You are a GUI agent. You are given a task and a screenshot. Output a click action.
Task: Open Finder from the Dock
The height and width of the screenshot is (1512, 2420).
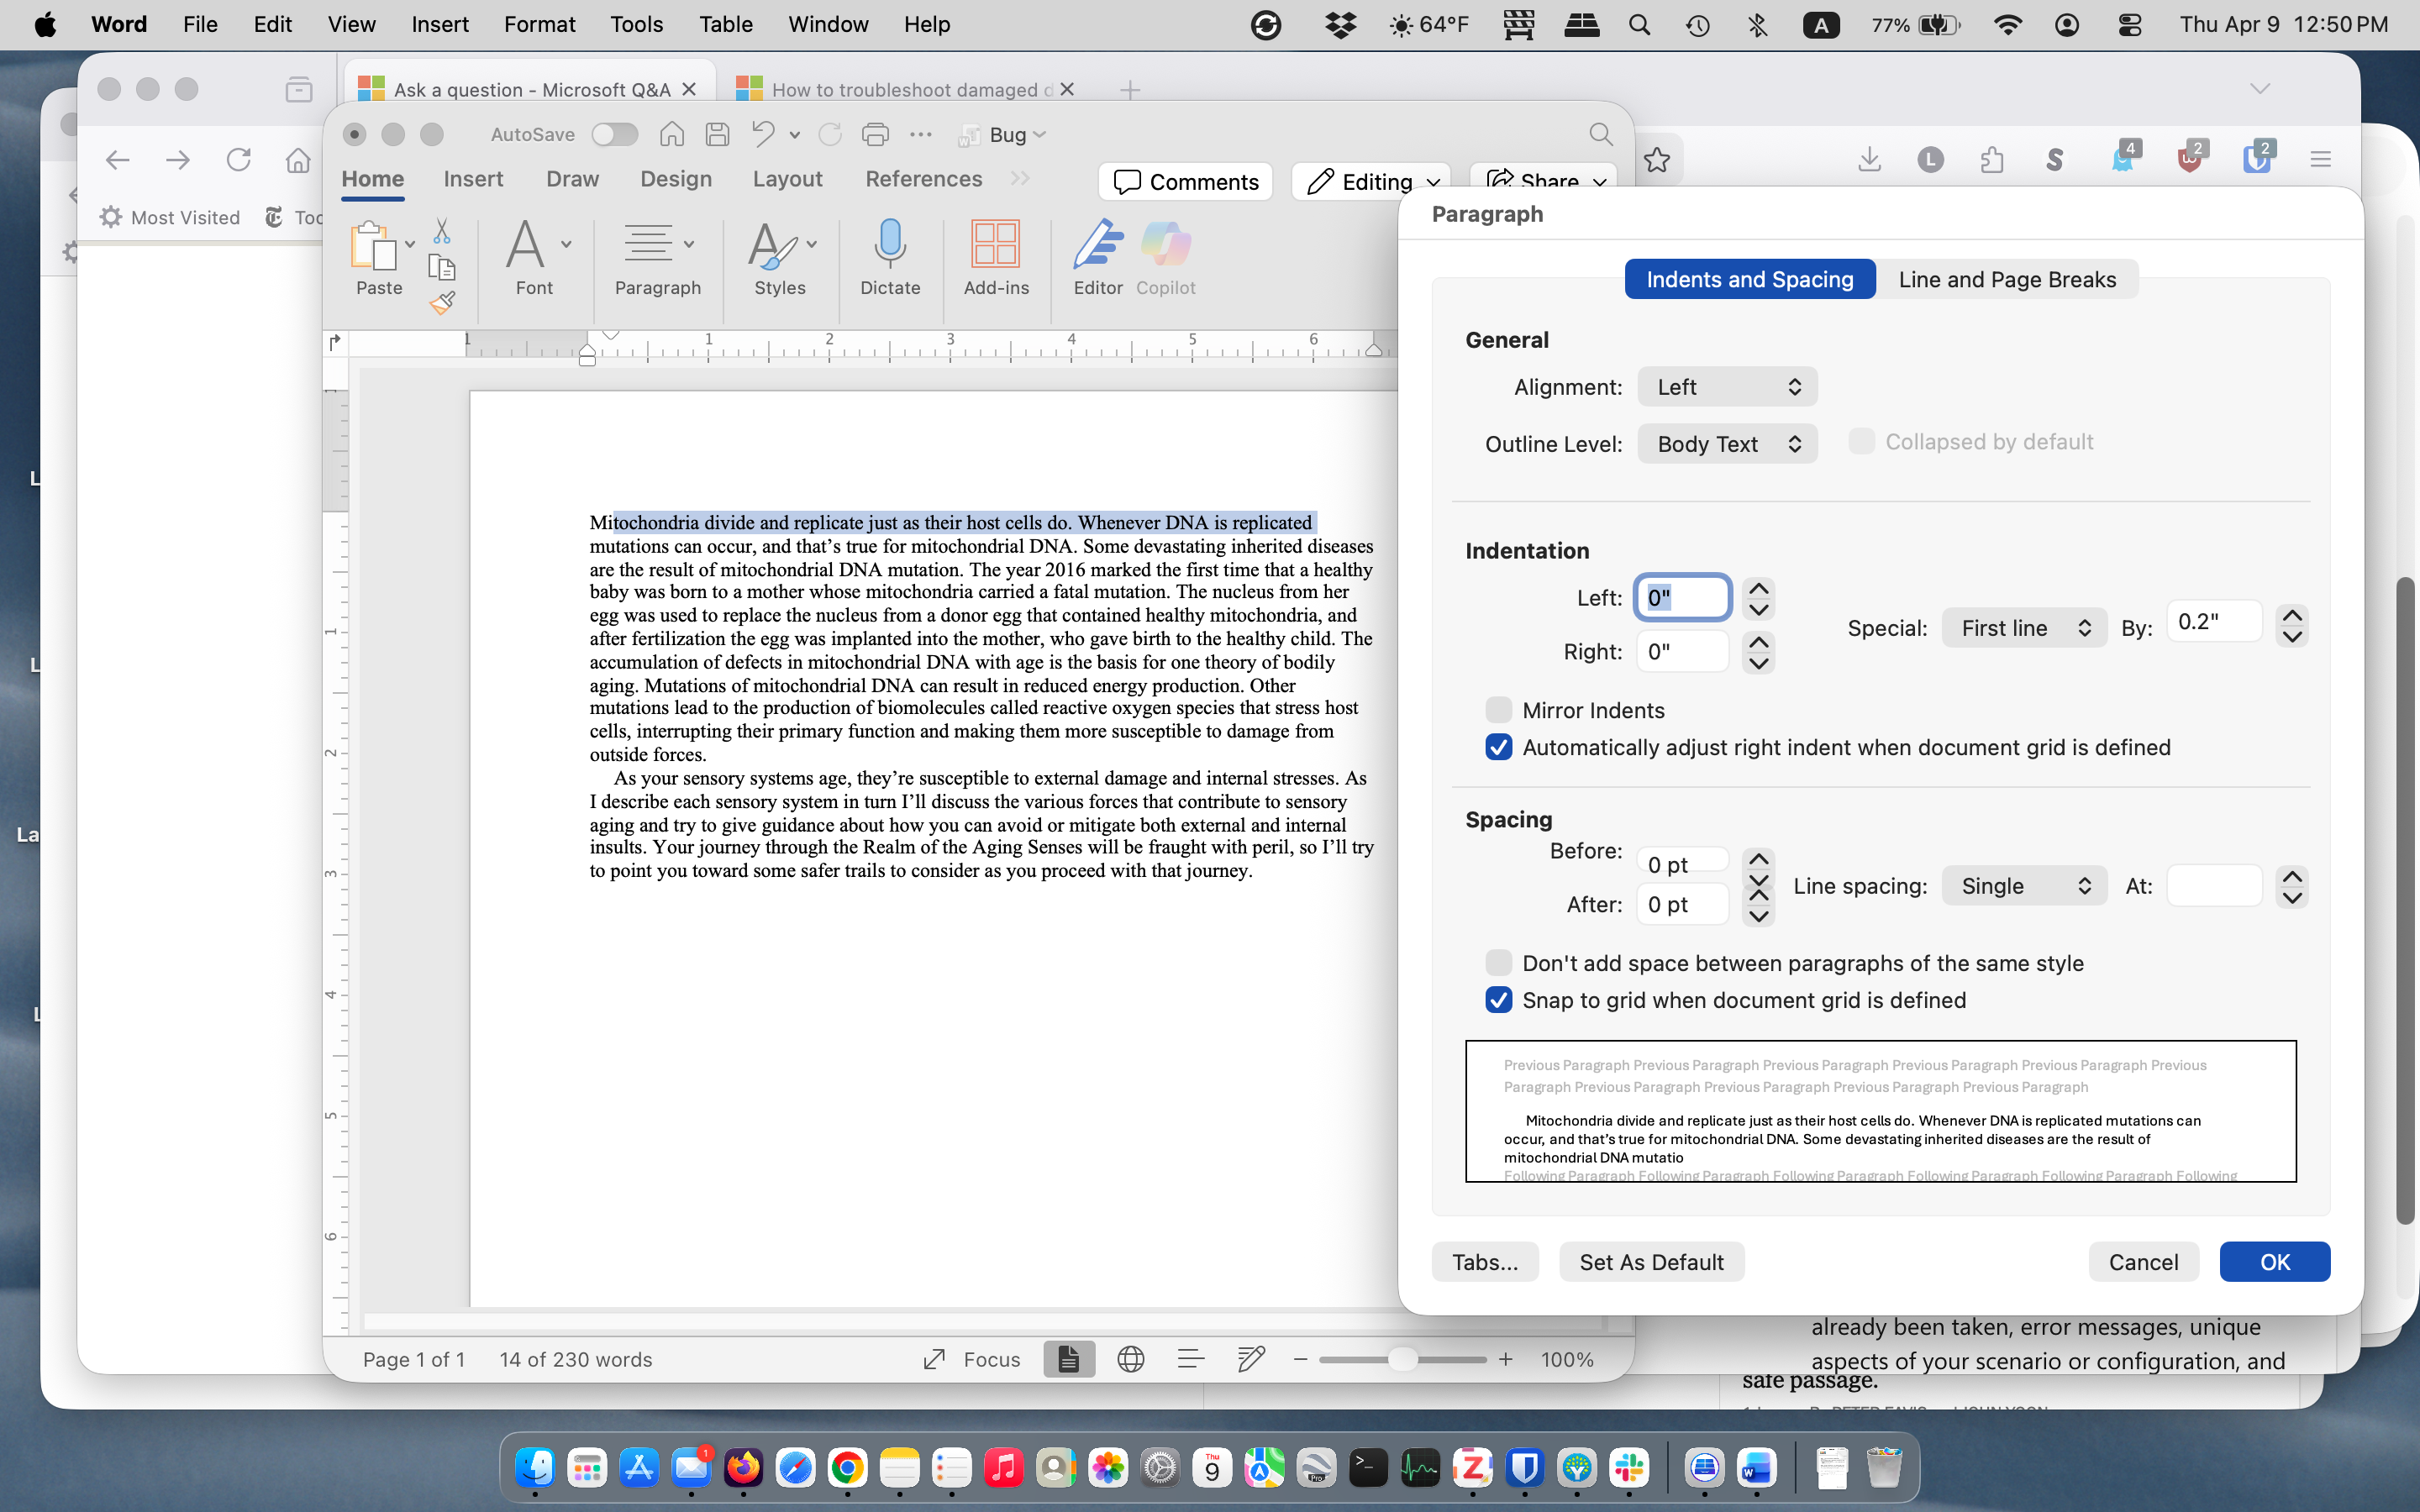click(534, 1467)
